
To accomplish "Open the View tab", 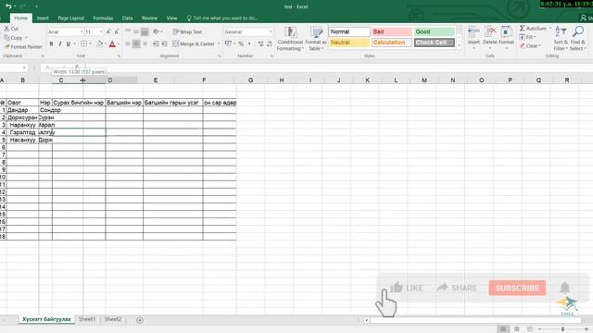I will click(x=171, y=18).
